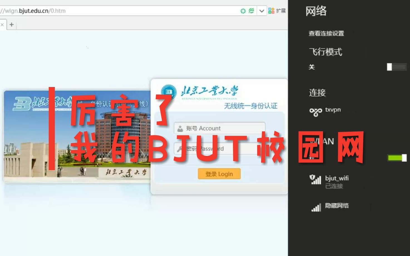Click the bjut_wifi signal strength icon
Viewport: 410px width, 256px height.
click(x=315, y=180)
